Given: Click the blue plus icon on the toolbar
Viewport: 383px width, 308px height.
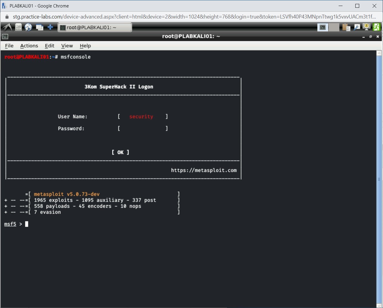Looking at the screenshot, I should [50, 27].
